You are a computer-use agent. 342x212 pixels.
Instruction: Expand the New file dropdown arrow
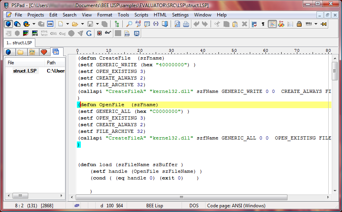click(x=67, y=24)
